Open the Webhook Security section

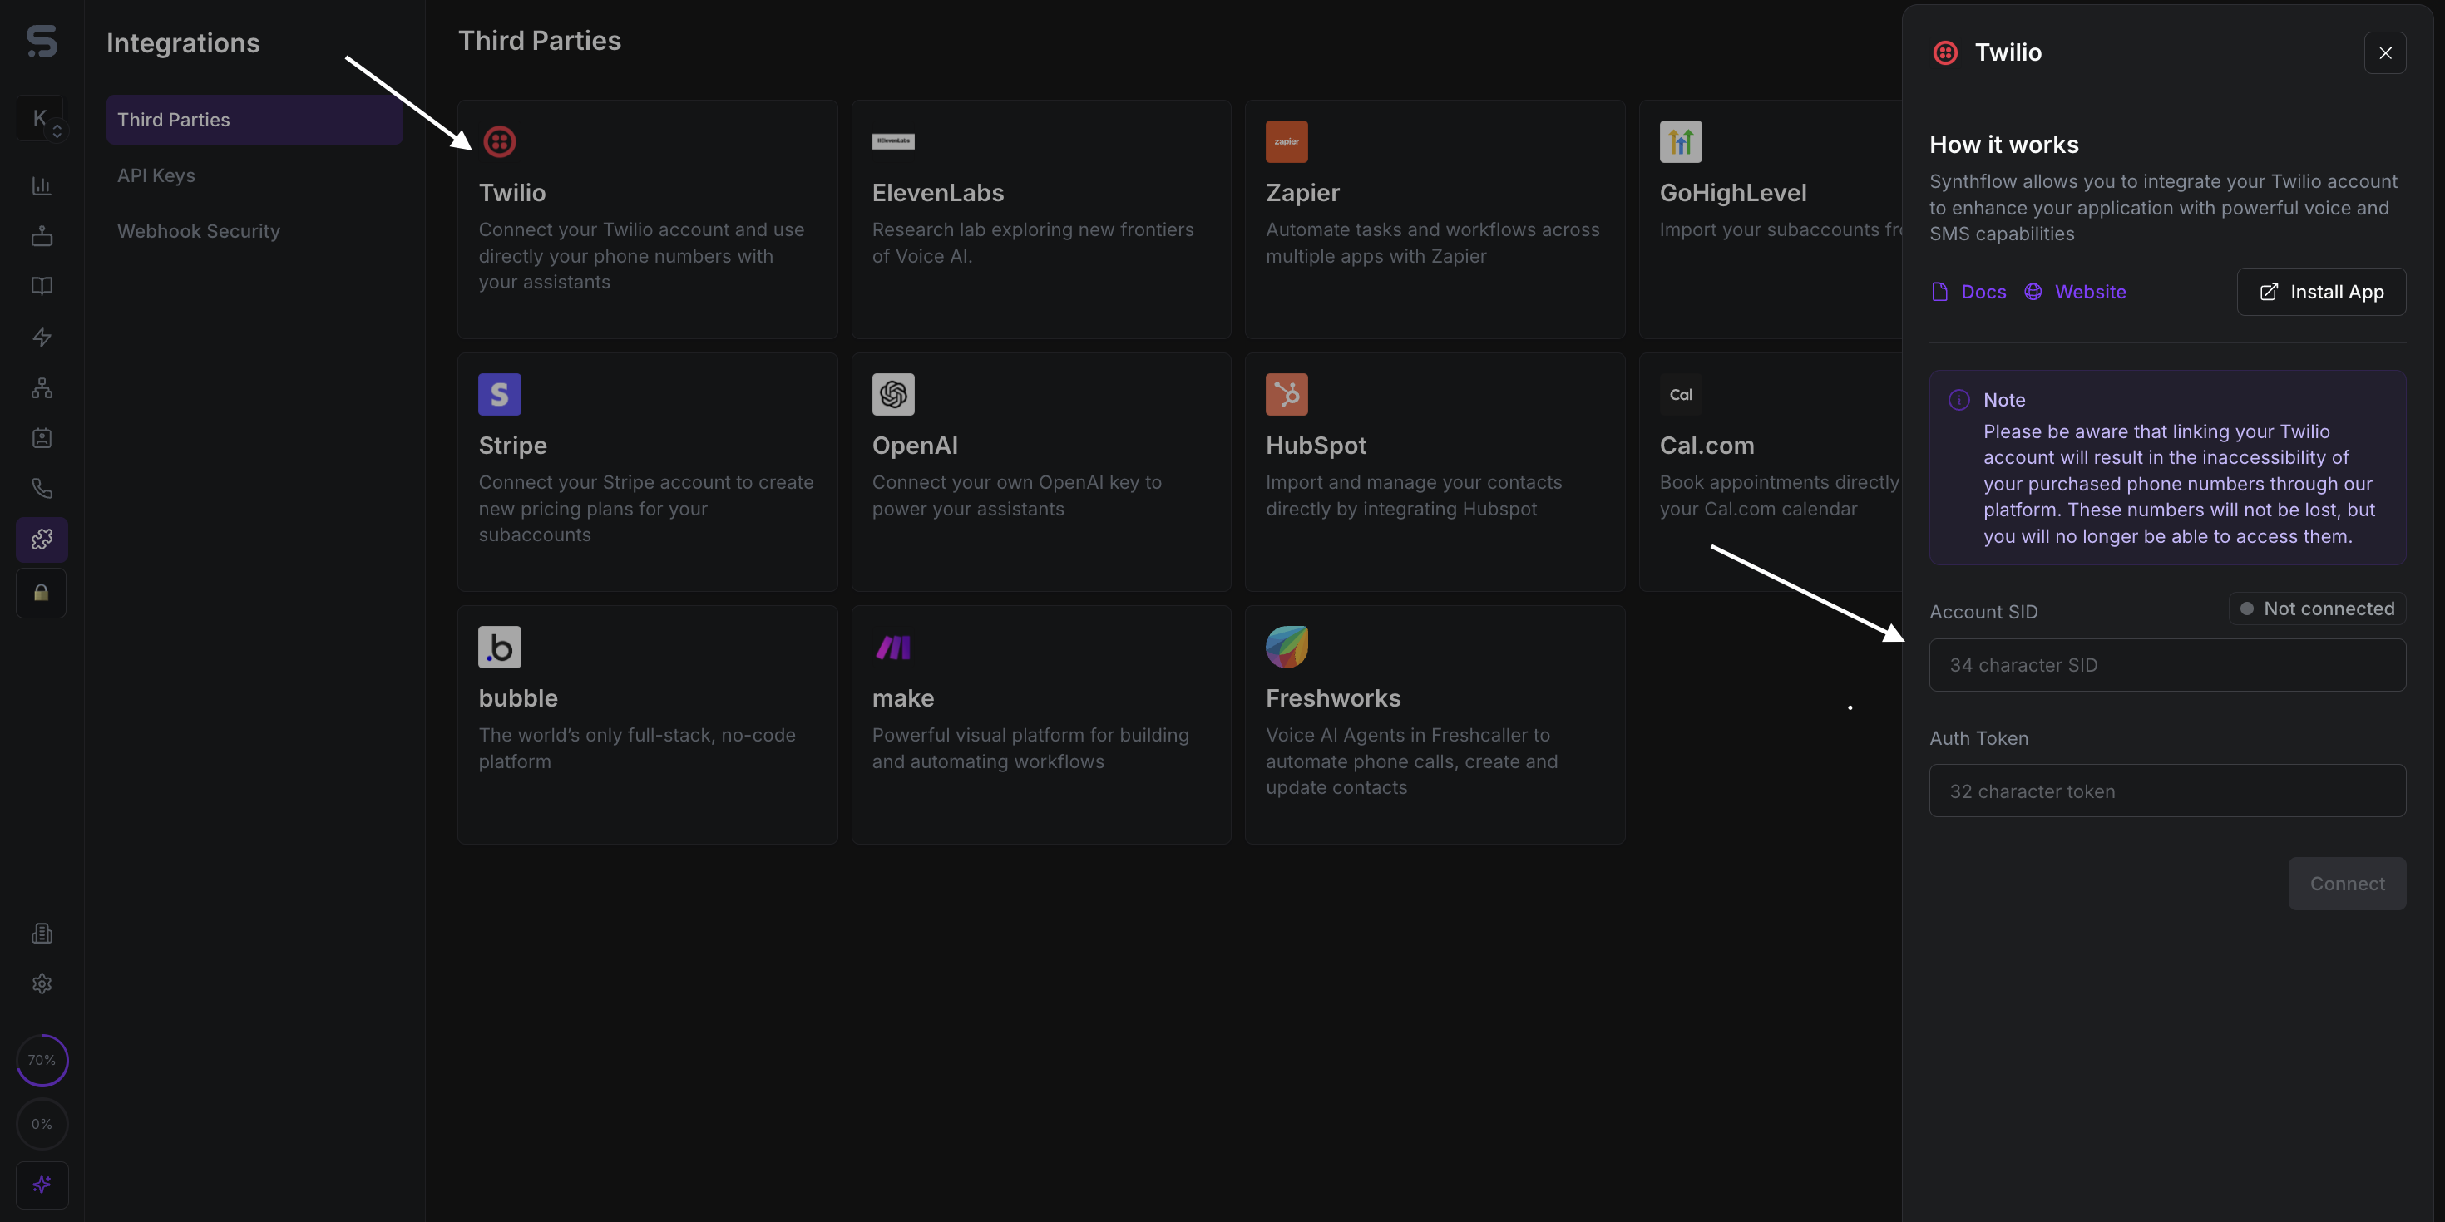pyautogui.click(x=199, y=231)
